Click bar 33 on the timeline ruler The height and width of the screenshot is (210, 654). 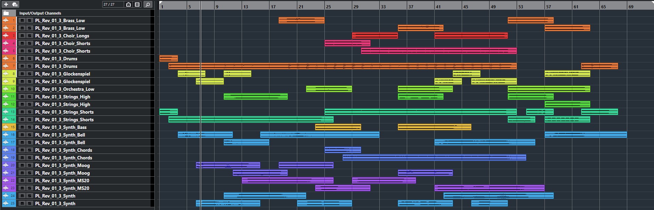click(383, 7)
